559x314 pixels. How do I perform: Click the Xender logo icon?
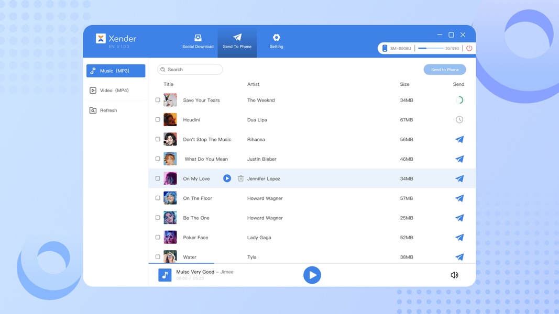[101, 38]
